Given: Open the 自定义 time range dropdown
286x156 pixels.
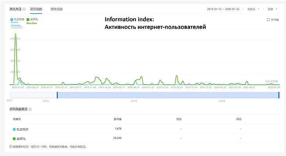Looking at the screenshot, I should pyautogui.click(x=253, y=9).
